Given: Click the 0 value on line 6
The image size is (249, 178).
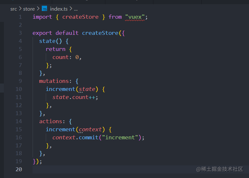Looking at the screenshot, I should coord(77,57).
